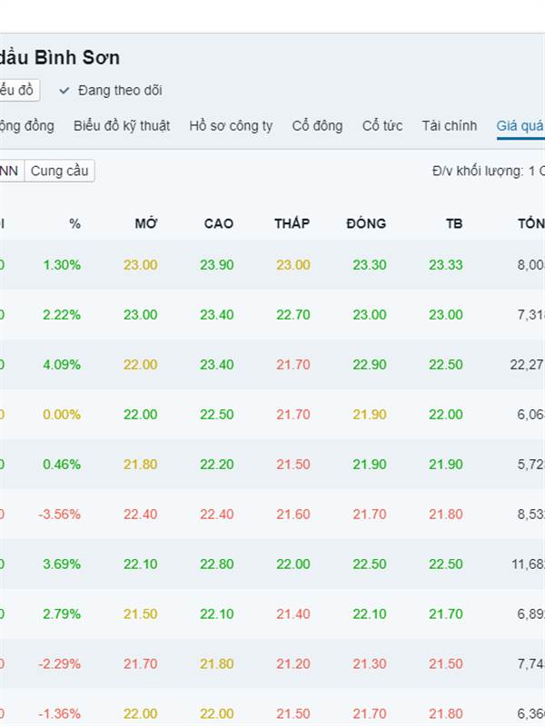This screenshot has height=726, width=545.
Task: Open the 'Biểu đồ kỹ thuật' tab
Action: coord(122,126)
